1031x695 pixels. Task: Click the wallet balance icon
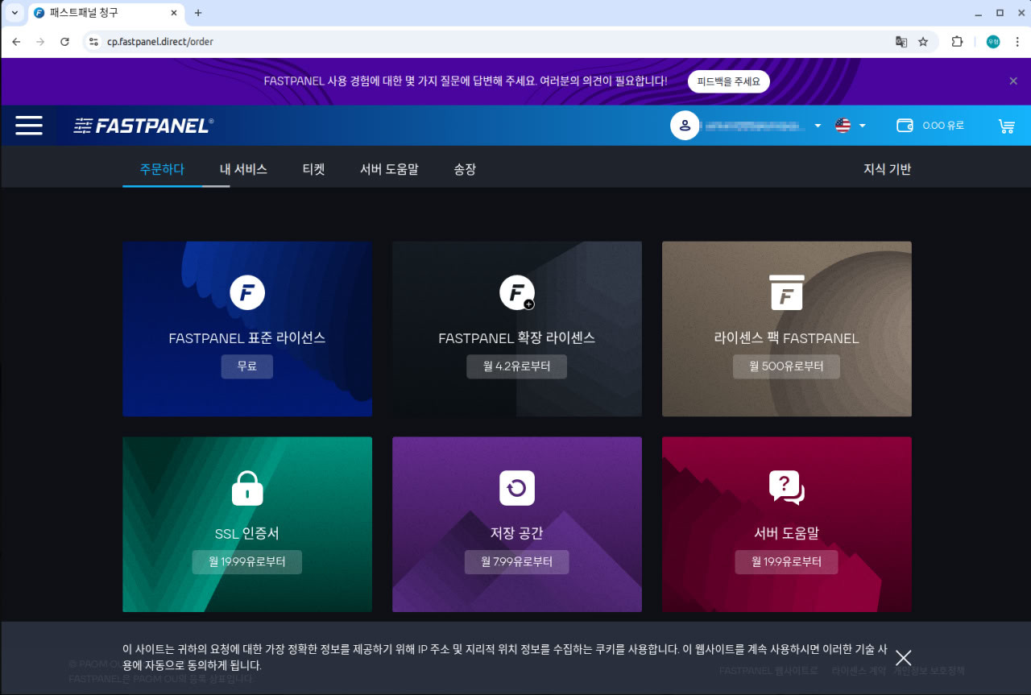pos(905,126)
